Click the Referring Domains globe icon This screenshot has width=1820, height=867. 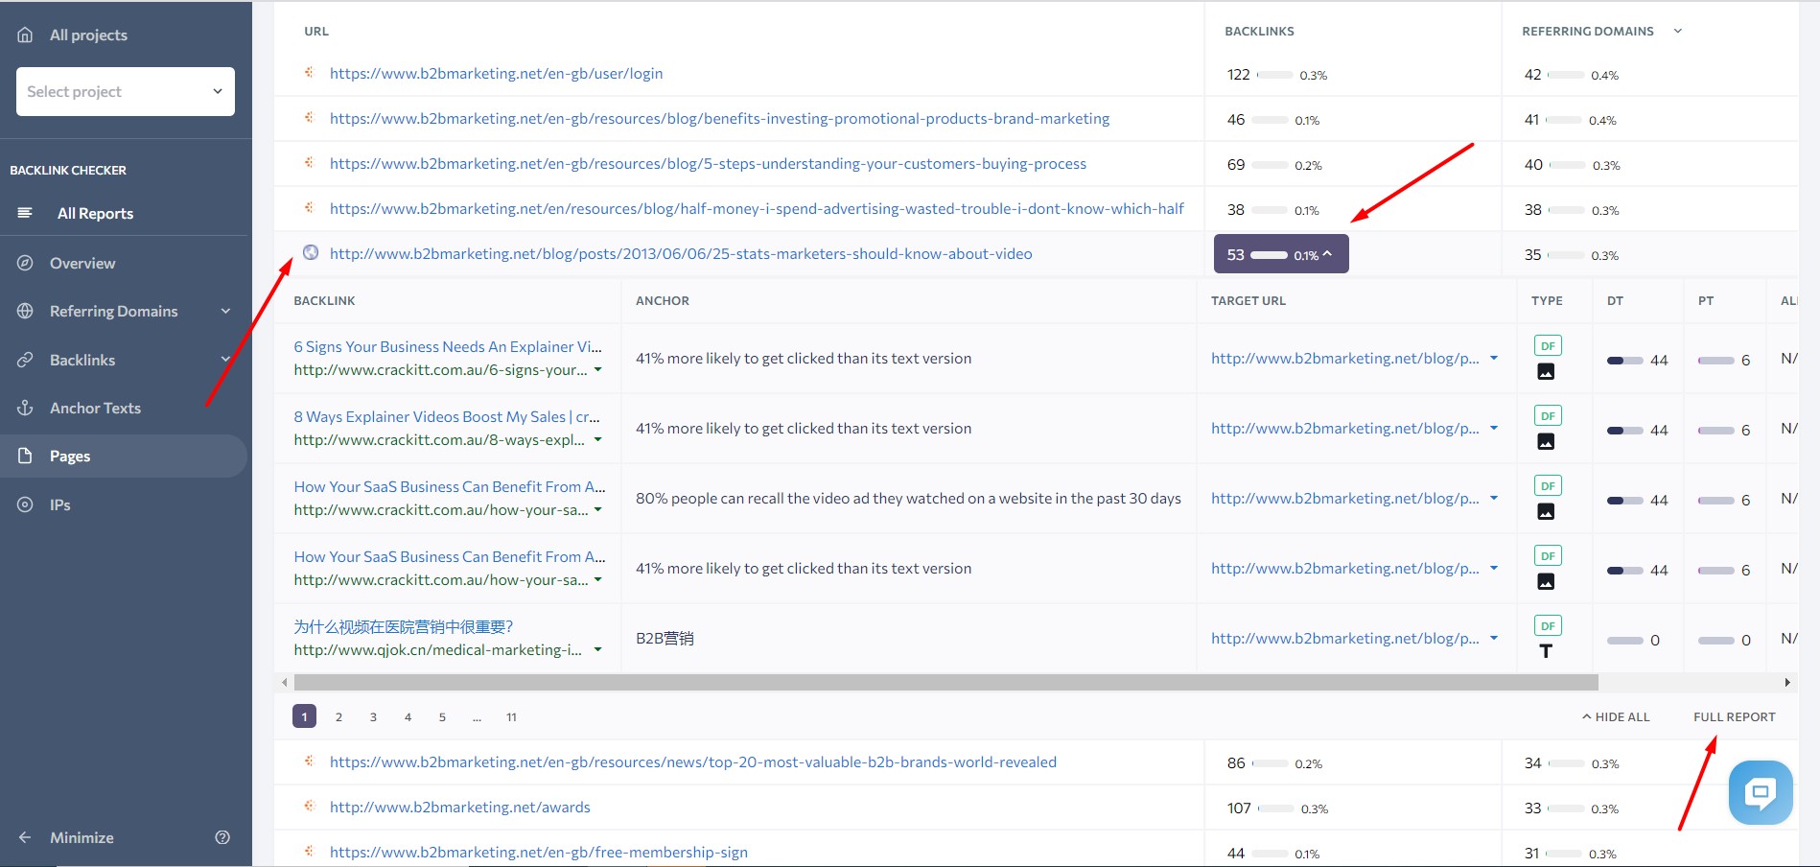coord(25,311)
